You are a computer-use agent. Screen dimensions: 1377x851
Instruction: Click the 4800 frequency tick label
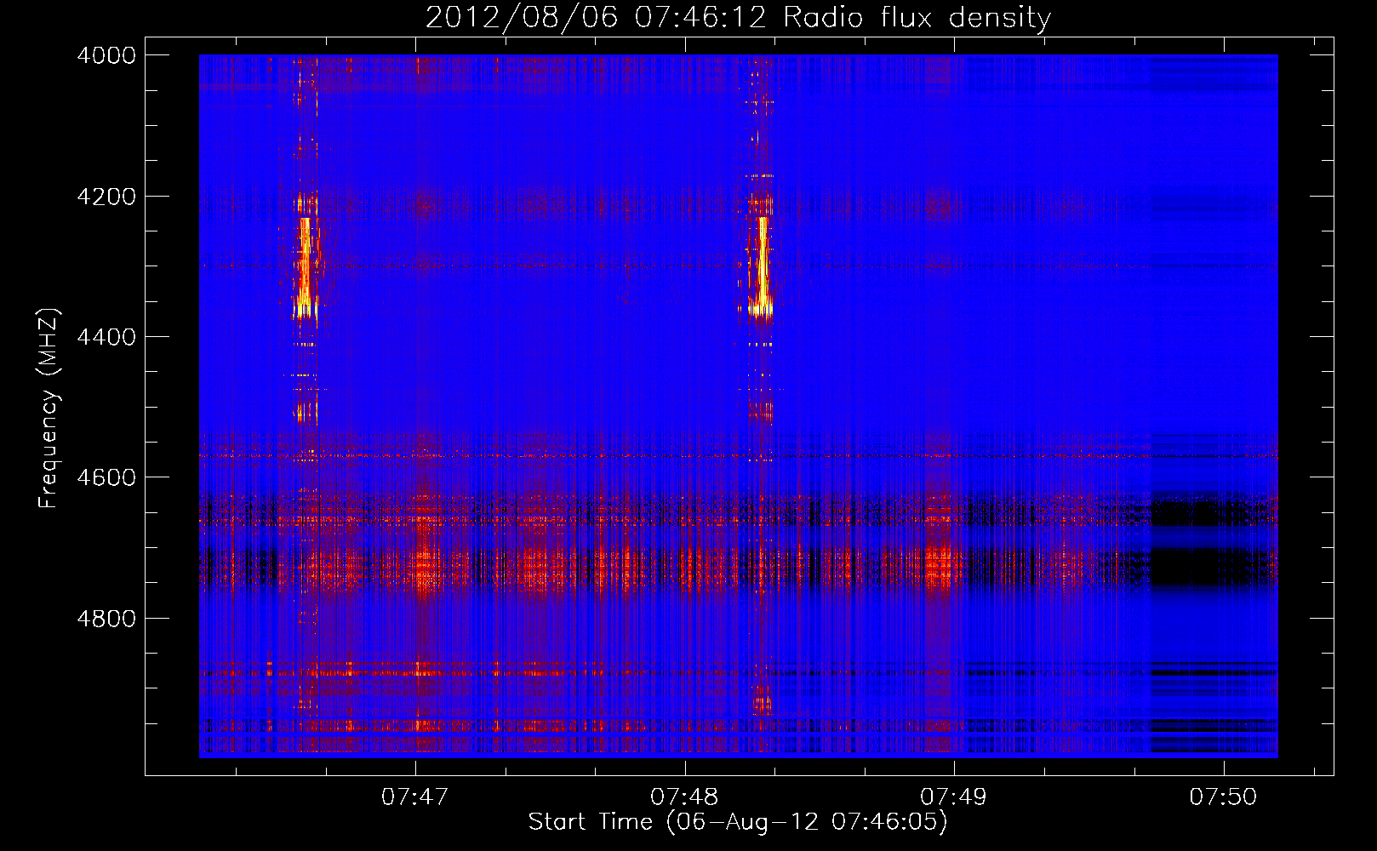tap(106, 619)
